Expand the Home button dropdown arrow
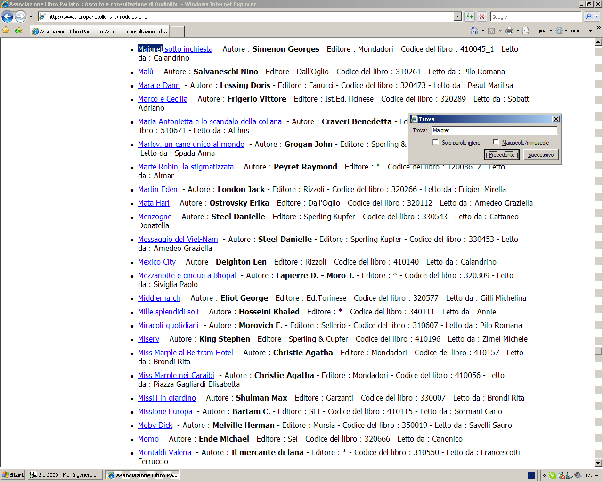 [483, 31]
